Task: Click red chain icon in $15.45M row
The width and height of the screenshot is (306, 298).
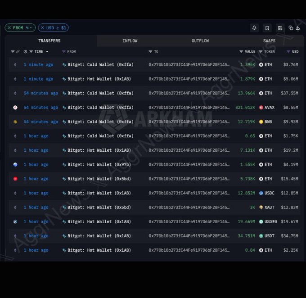Action: (x=15, y=179)
